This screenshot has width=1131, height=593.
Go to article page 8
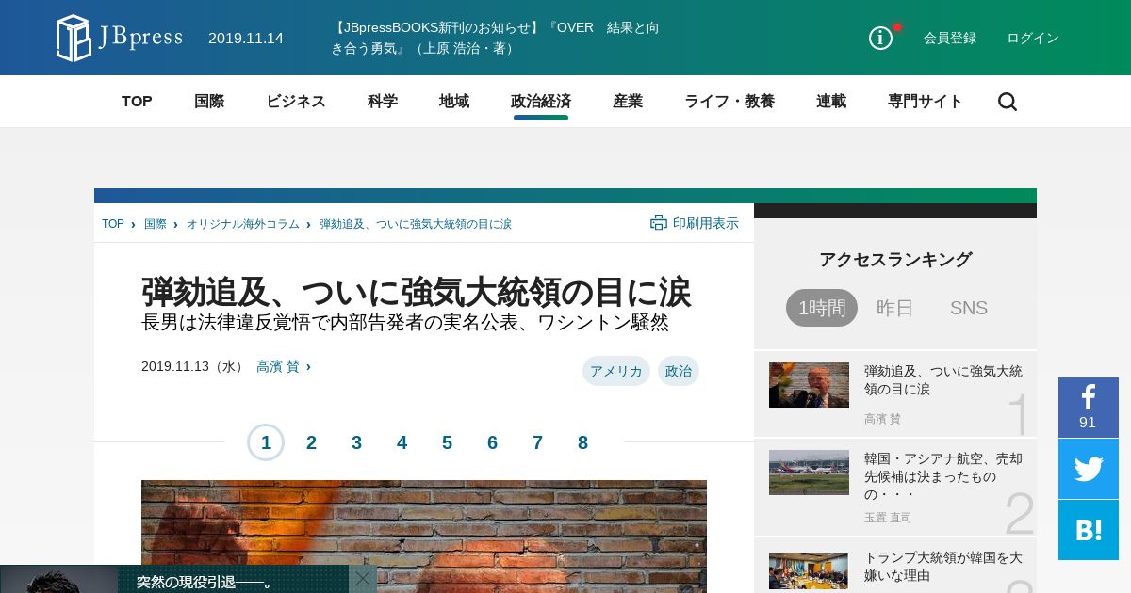click(582, 442)
